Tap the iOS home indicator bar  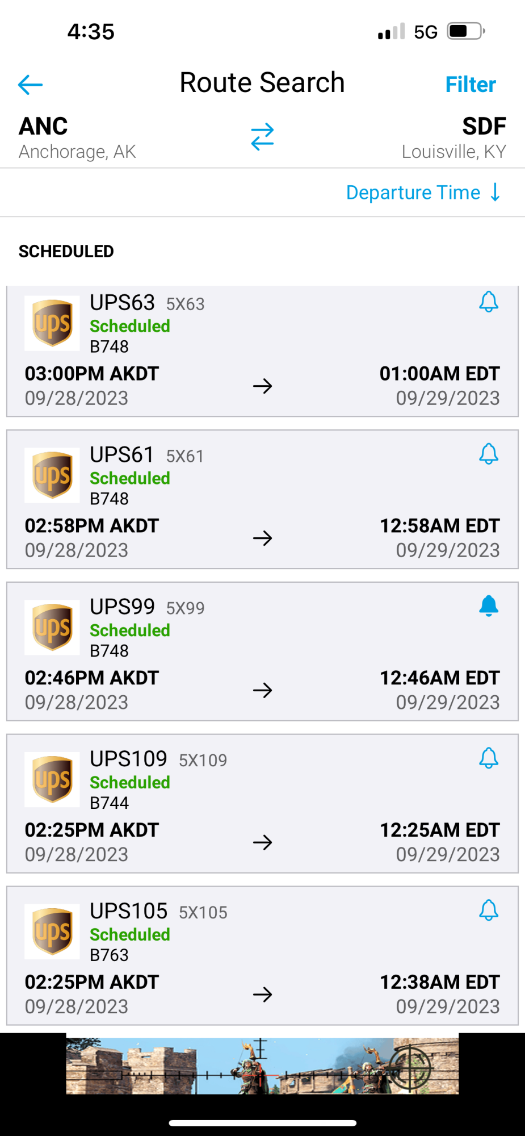[262, 1123]
